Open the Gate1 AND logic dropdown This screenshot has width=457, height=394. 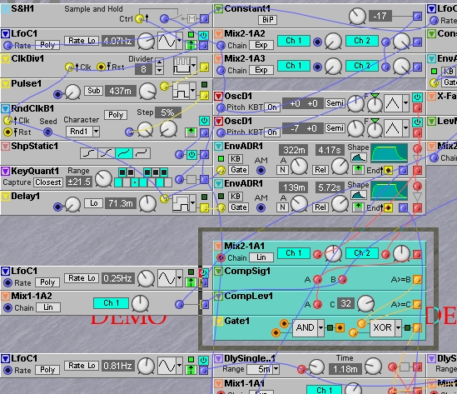(320, 327)
